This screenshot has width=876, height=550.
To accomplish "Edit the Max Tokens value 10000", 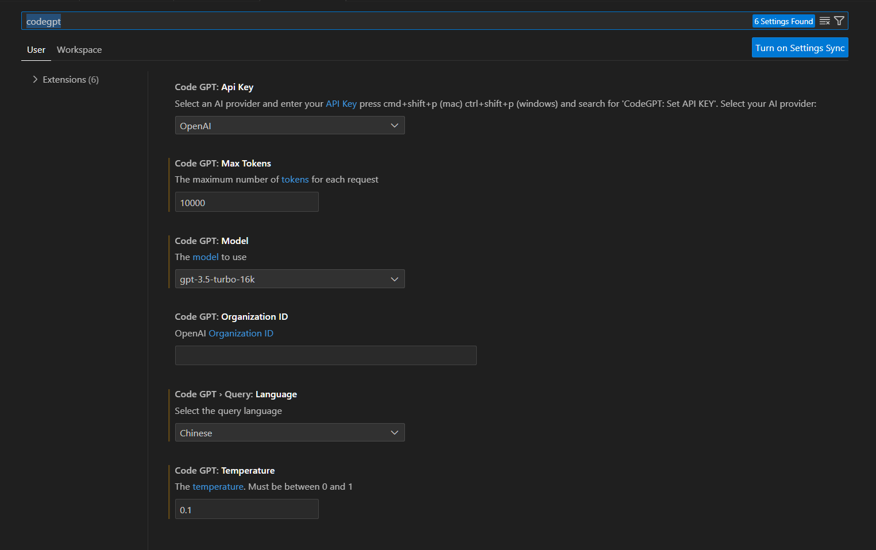I will pyautogui.click(x=246, y=203).
